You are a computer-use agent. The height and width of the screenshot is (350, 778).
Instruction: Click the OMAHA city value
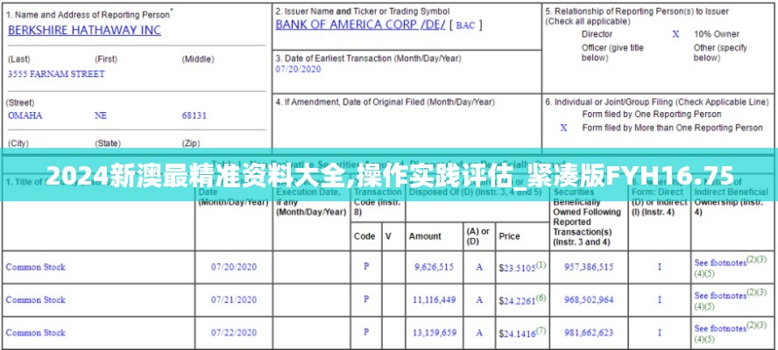pos(25,115)
